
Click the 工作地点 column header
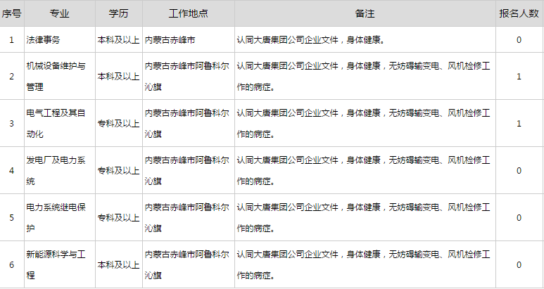pyautogui.click(x=188, y=13)
